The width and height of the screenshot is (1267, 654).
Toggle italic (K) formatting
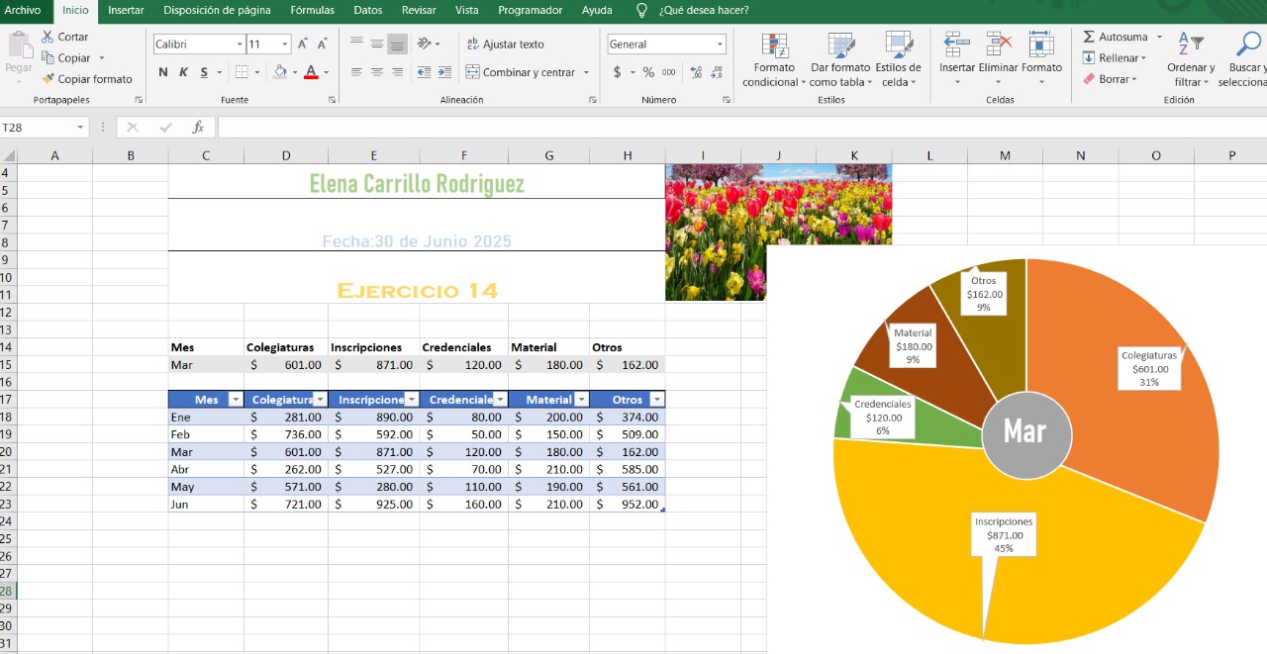(x=183, y=72)
